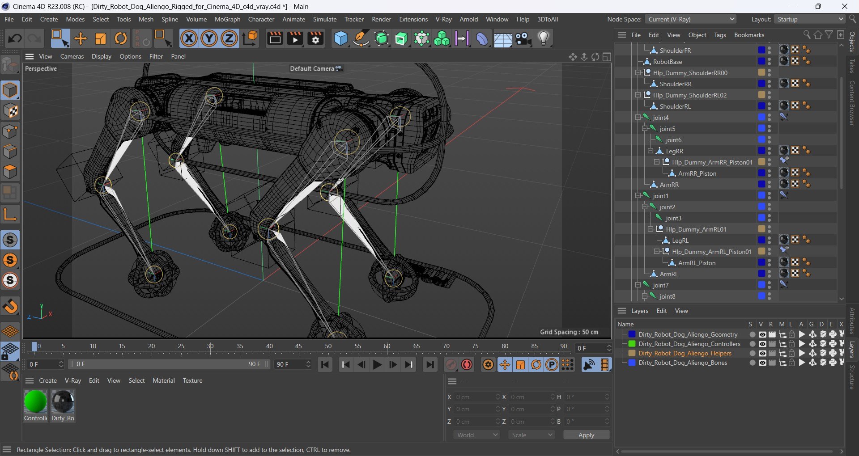Click the Undo arrow icon

(x=14, y=38)
